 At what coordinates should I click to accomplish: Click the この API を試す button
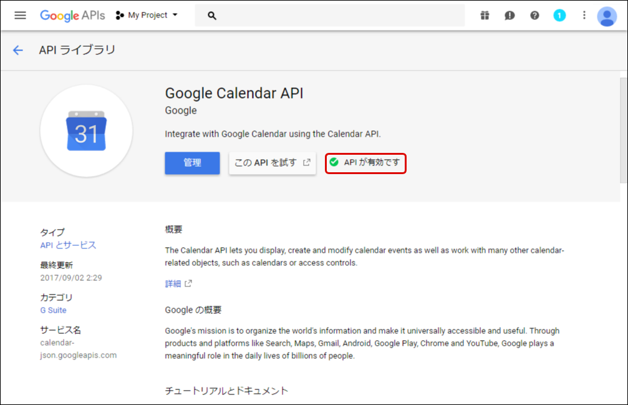pos(273,163)
